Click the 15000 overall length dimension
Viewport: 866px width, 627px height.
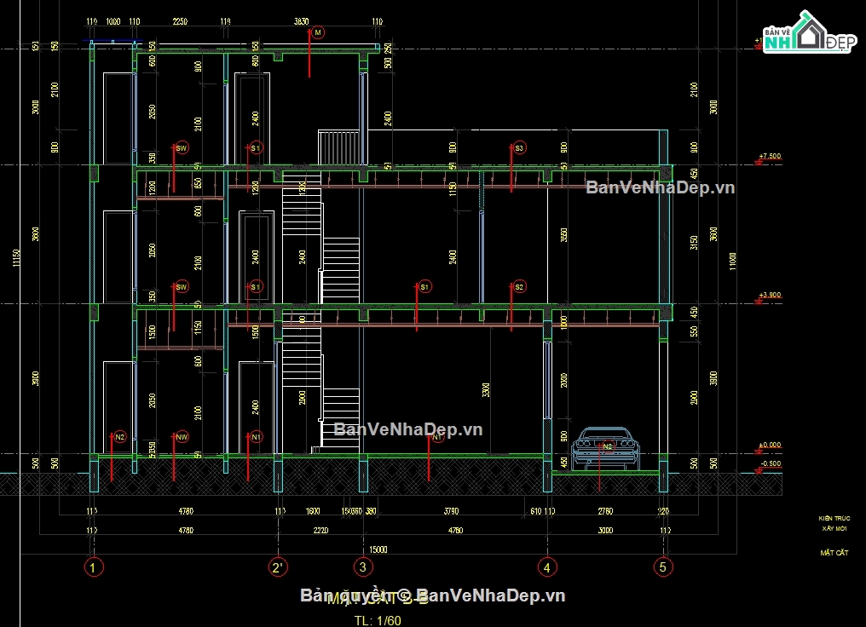click(378, 549)
